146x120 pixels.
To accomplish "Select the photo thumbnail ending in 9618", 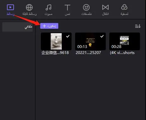I will 56,41.
